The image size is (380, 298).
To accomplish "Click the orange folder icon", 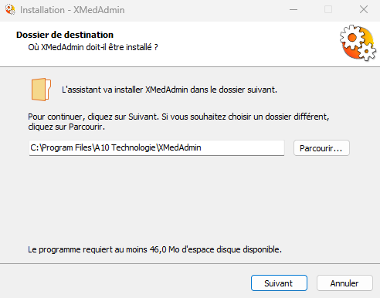I will 41,90.
